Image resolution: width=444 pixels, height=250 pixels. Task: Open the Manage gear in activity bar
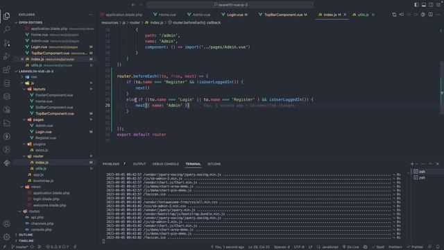(x=6, y=237)
